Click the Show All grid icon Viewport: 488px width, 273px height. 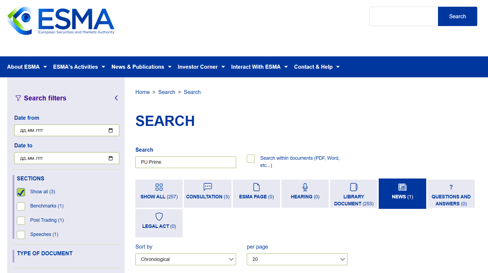pyautogui.click(x=159, y=187)
